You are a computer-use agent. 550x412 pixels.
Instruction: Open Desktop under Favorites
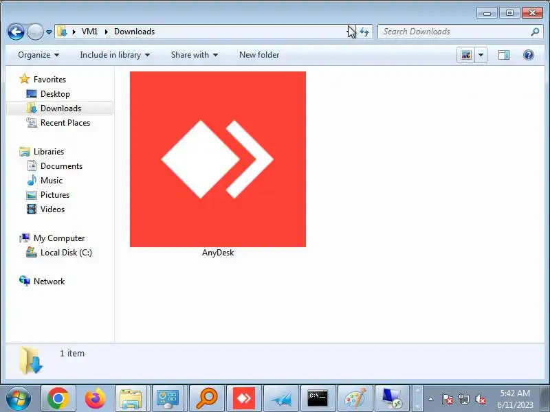(55, 94)
